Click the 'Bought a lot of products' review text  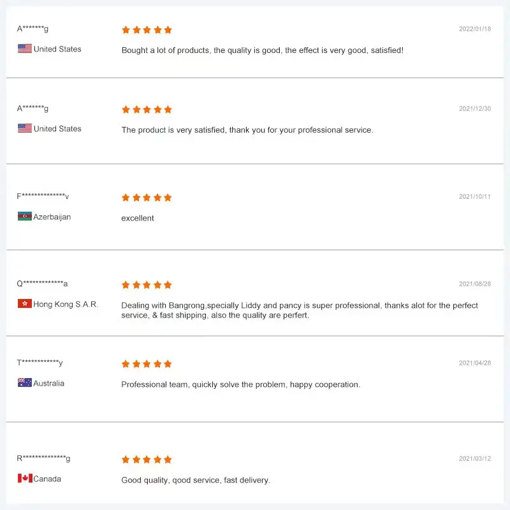[x=262, y=50]
